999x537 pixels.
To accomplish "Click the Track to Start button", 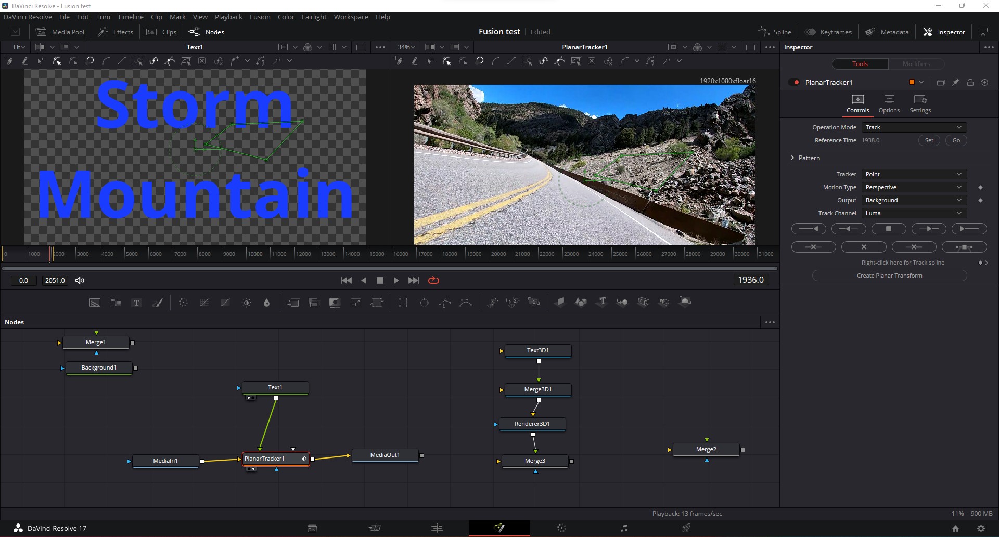I will click(x=809, y=229).
